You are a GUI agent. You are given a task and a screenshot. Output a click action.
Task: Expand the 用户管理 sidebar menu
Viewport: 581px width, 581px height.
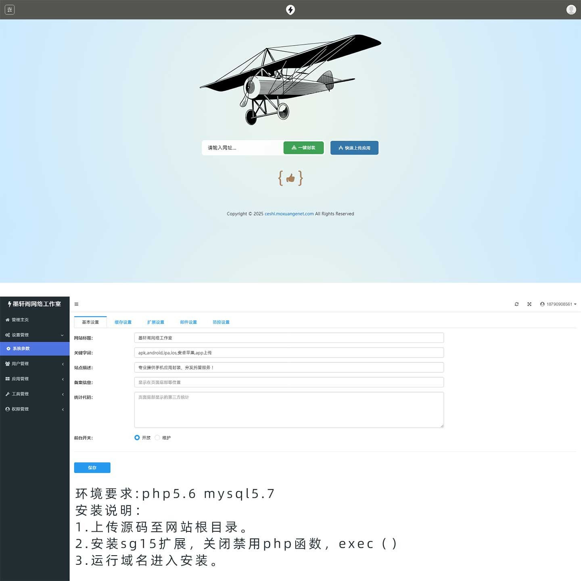point(35,364)
